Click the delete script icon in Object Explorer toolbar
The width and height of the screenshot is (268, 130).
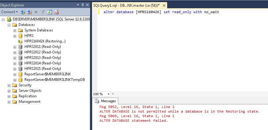tap(56, 12)
